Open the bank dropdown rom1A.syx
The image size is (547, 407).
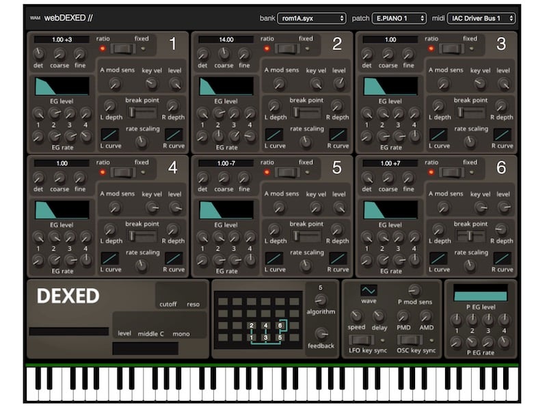[312, 18]
